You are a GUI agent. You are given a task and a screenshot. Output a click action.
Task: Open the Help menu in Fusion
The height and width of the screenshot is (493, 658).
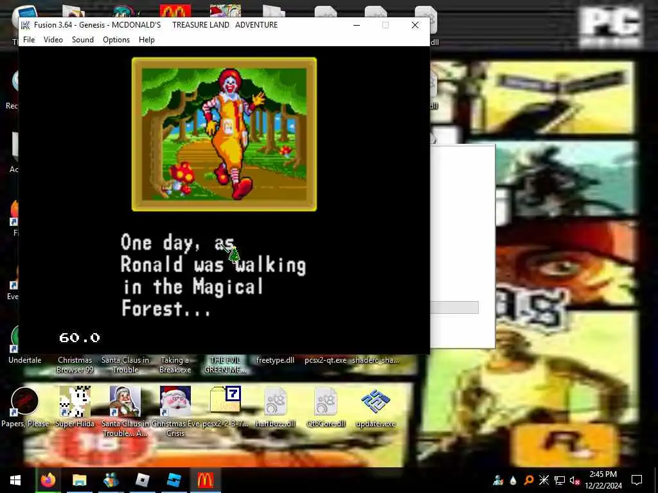click(147, 39)
